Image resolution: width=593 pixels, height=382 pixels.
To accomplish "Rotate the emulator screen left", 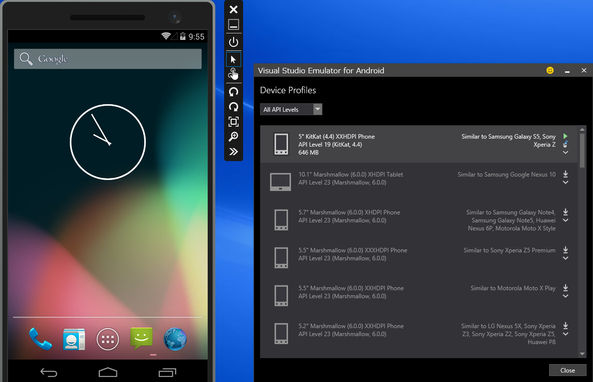I will tap(234, 91).
